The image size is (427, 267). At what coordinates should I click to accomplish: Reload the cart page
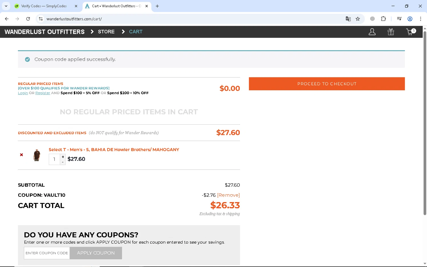(x=28, y=19)
